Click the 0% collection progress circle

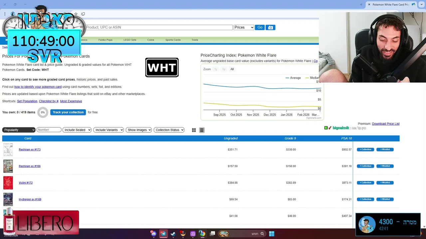click(43, 112)
